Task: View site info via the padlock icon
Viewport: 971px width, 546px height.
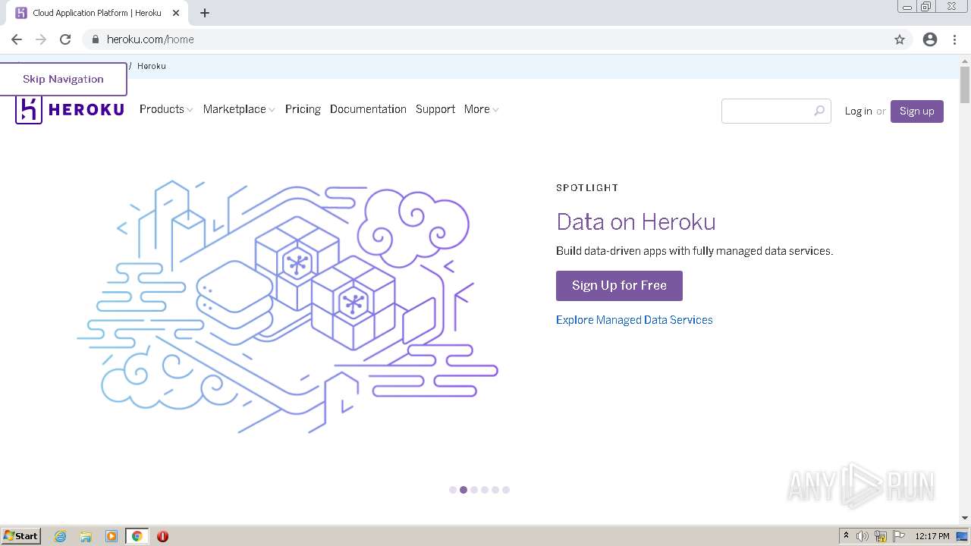Action: tap(95, 39)
